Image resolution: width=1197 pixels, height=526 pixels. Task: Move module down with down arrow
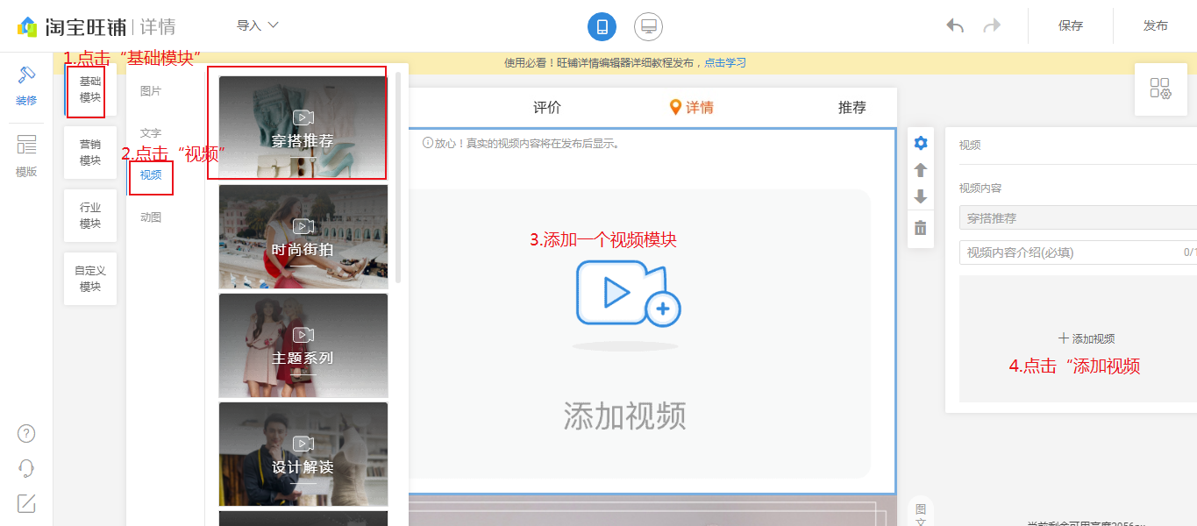pos(920,196)
